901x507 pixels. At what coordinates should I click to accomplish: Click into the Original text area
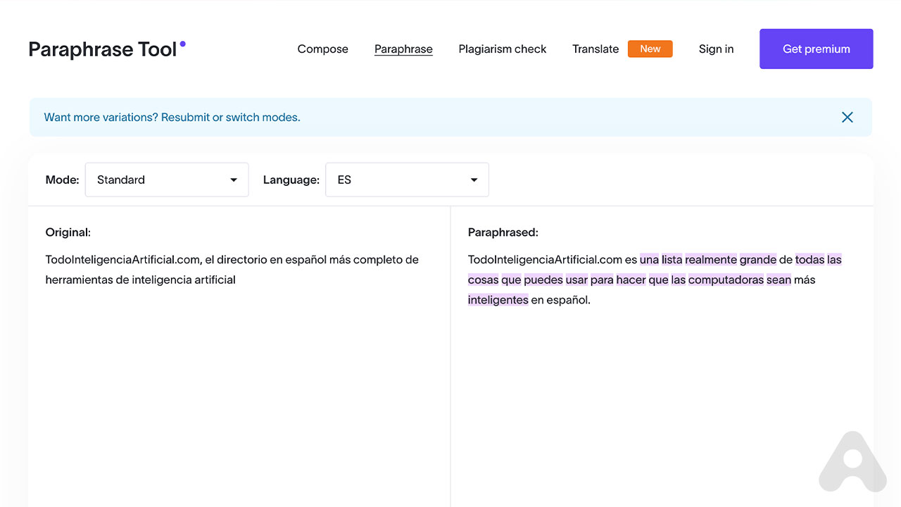(239, 352)
